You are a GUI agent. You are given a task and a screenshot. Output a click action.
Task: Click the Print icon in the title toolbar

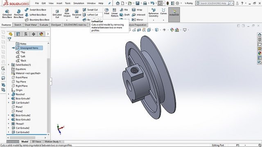[145, 3]
